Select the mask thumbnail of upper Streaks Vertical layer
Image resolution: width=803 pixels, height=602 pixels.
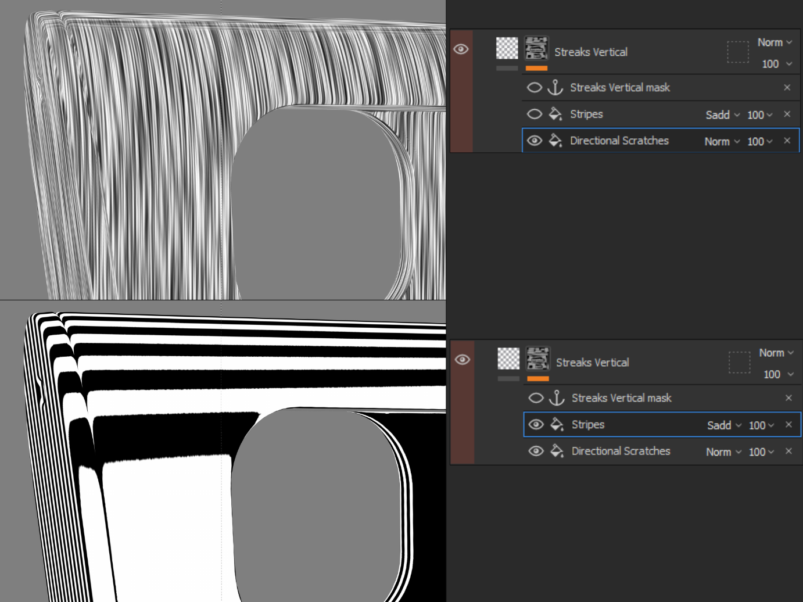pos(536,48)
